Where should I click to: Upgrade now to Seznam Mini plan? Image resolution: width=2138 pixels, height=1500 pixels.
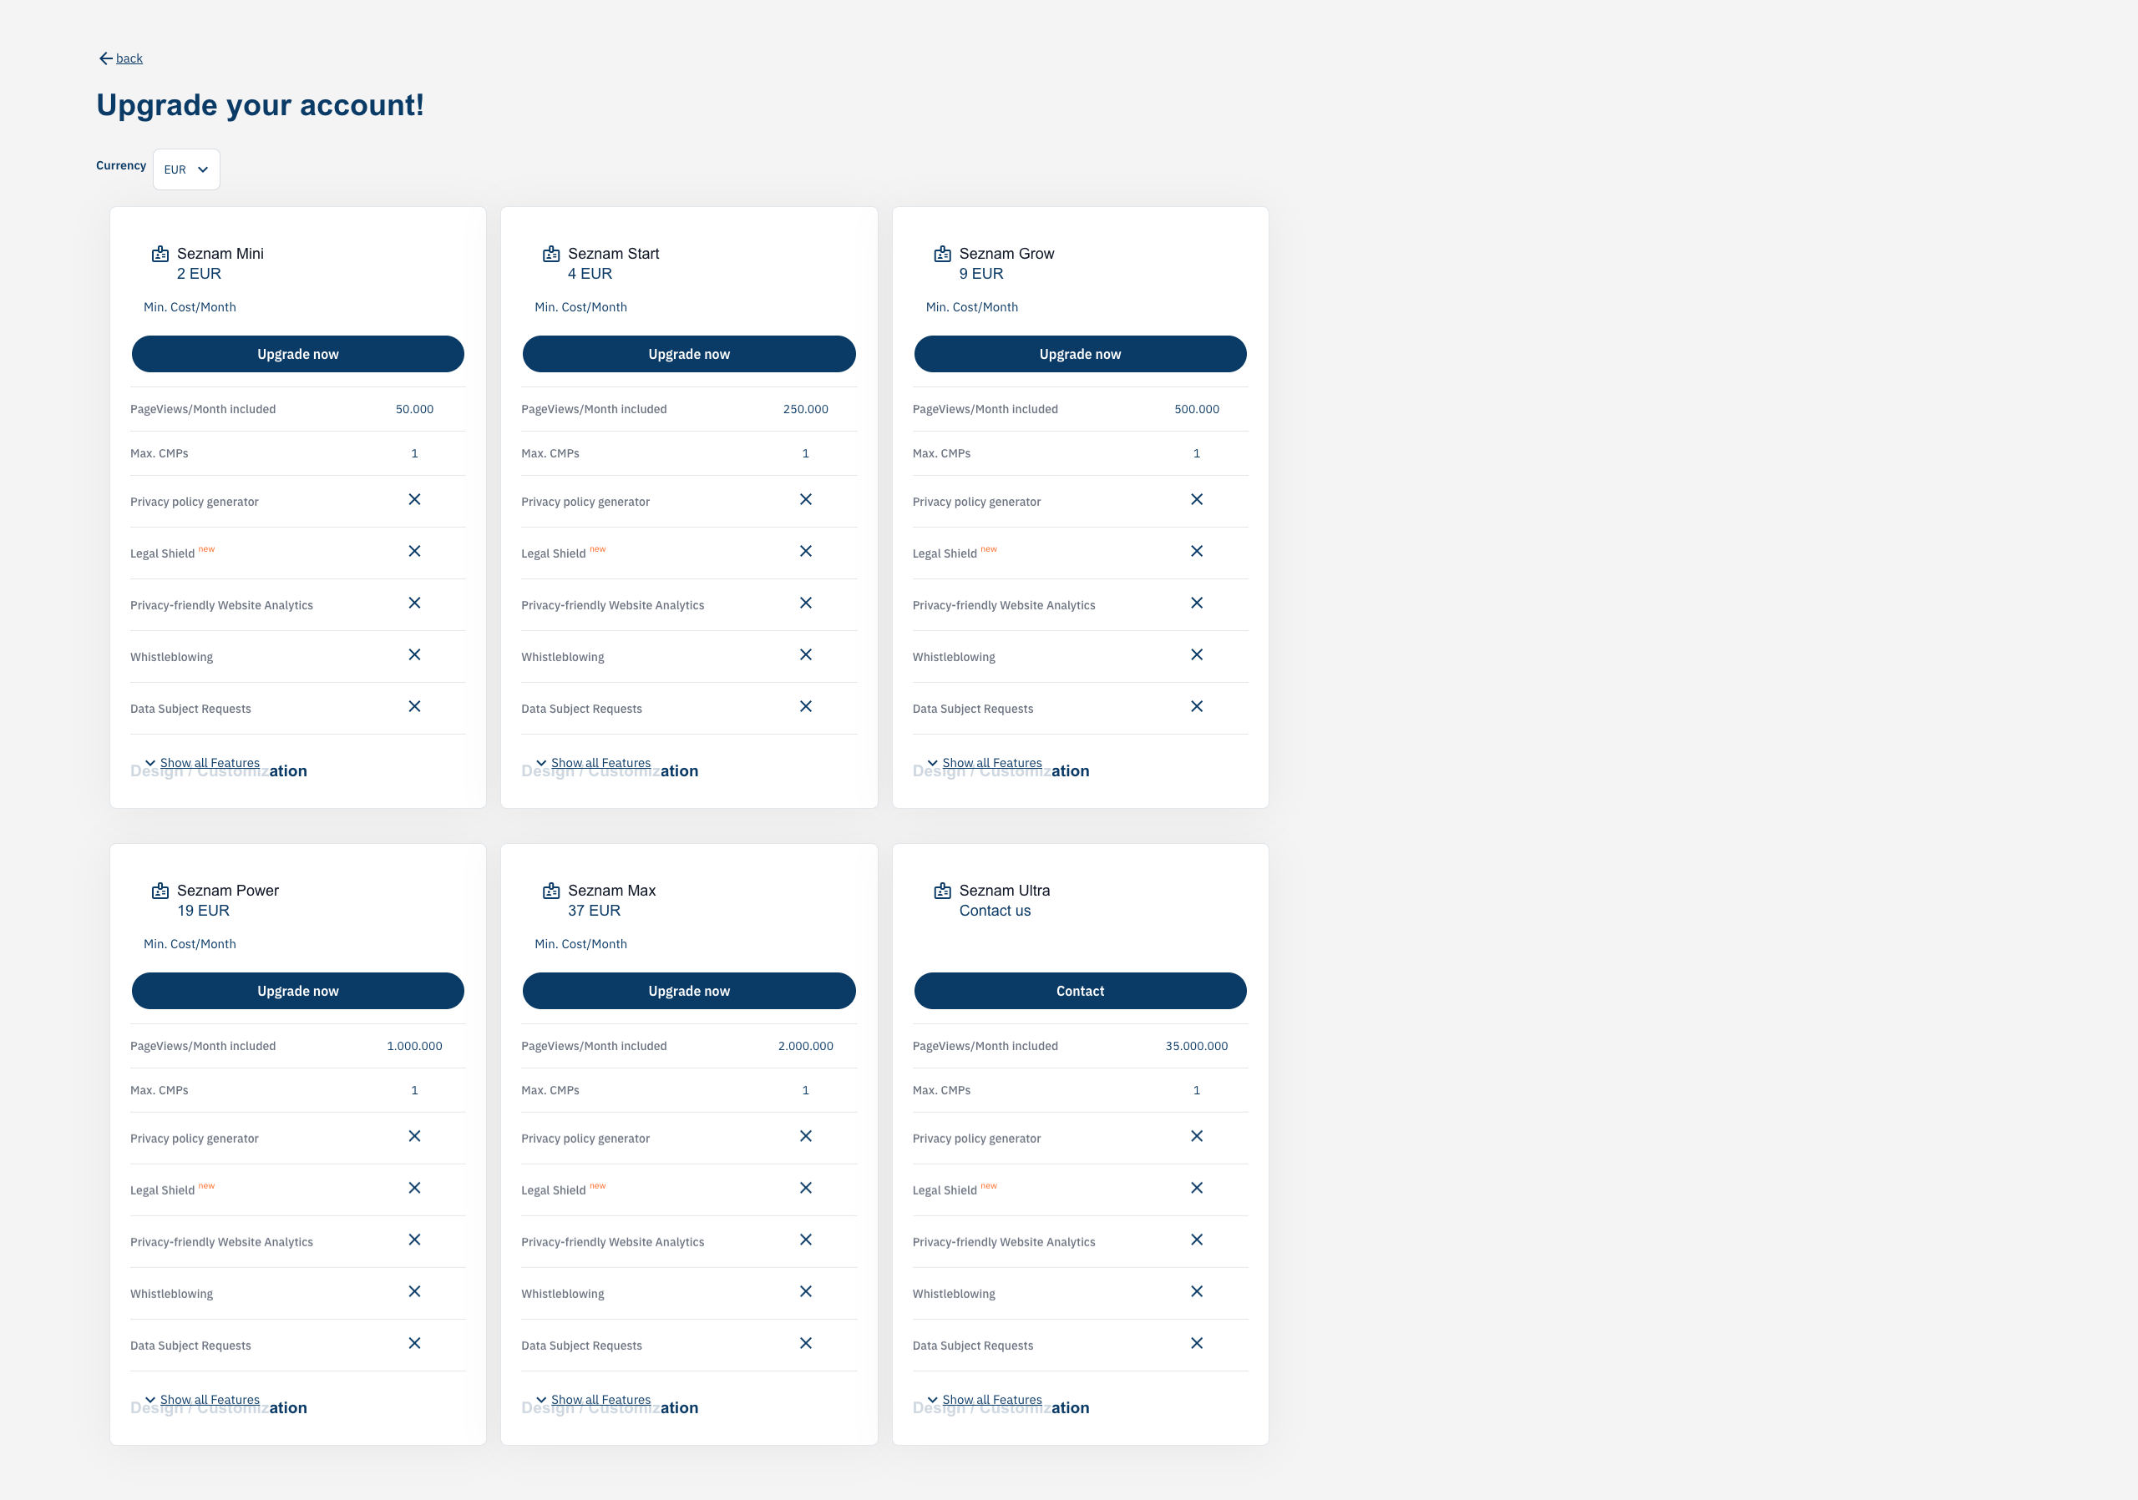coord(298,355)
